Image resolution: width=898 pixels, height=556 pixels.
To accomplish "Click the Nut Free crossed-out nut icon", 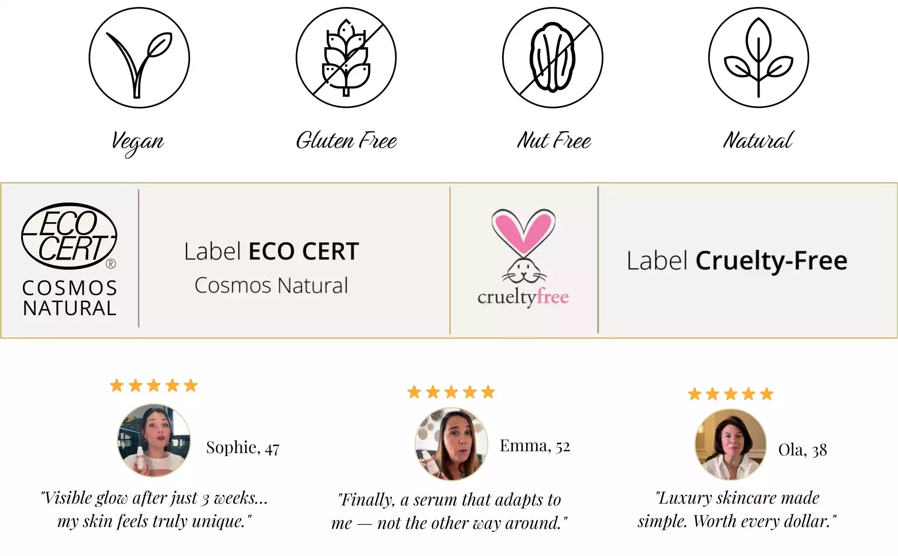I will pyautogui.click(x=553, y=58).
